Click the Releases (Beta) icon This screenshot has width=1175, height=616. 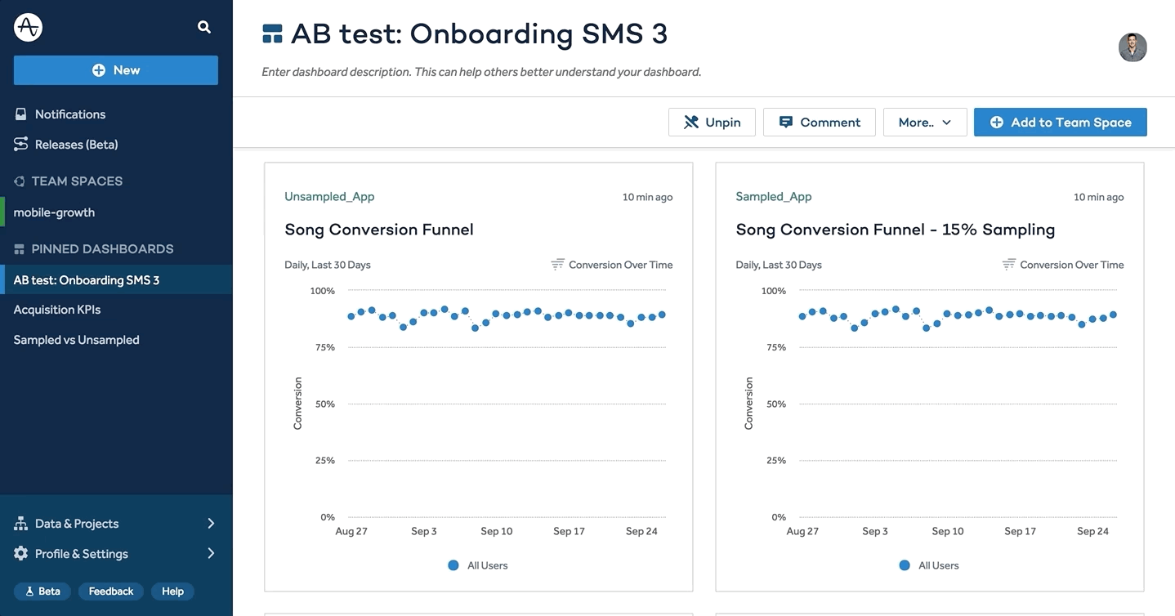(21, 145)
